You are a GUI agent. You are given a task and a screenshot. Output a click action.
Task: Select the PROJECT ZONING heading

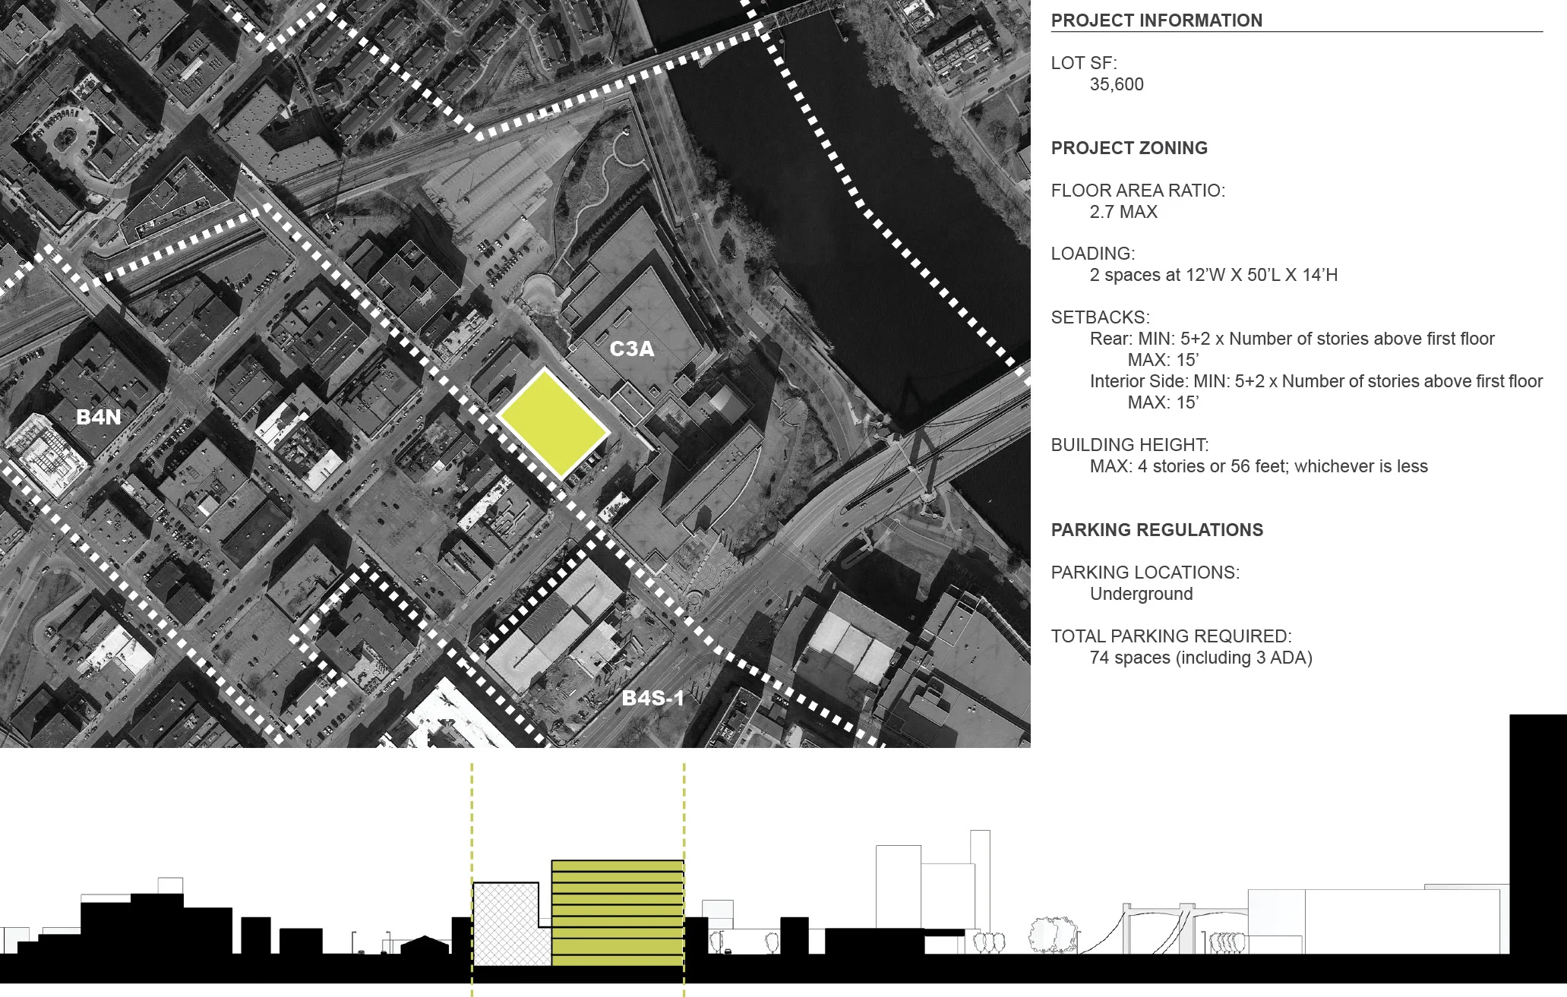click(1129, 148)
